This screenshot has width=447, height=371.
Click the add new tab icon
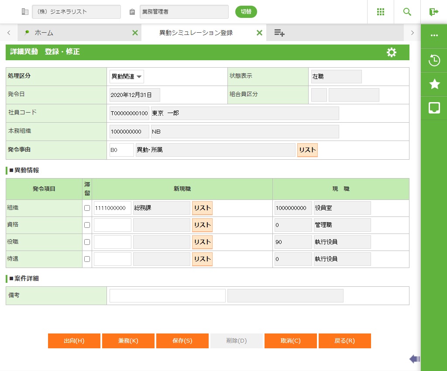(x=279, y=33)
